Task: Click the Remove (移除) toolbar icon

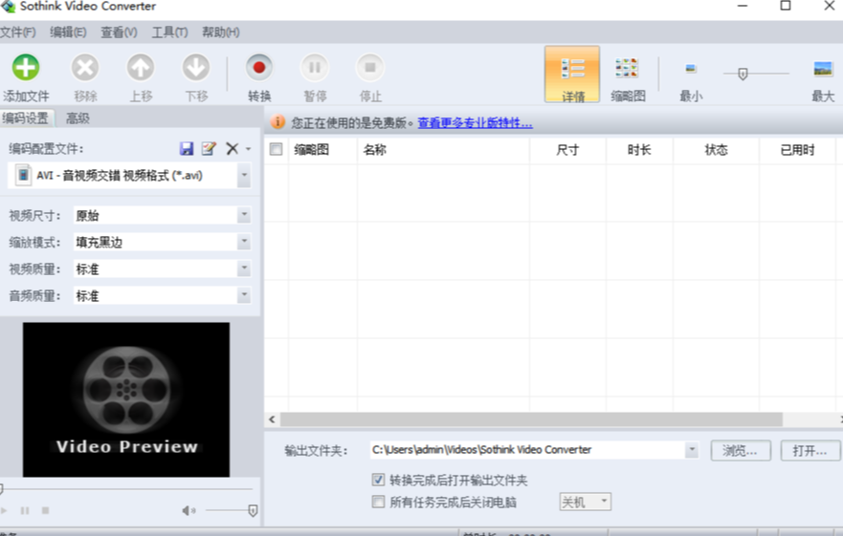Action: (85, 68)
